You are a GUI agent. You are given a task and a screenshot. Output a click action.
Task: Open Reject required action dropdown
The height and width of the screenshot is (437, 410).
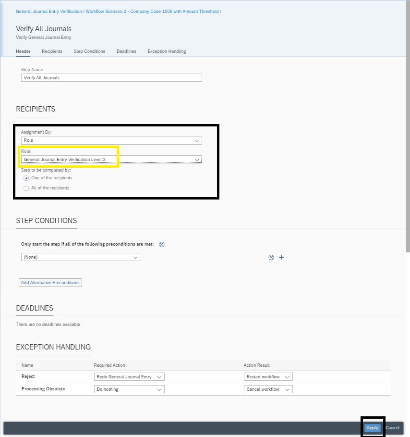[129, 377]
